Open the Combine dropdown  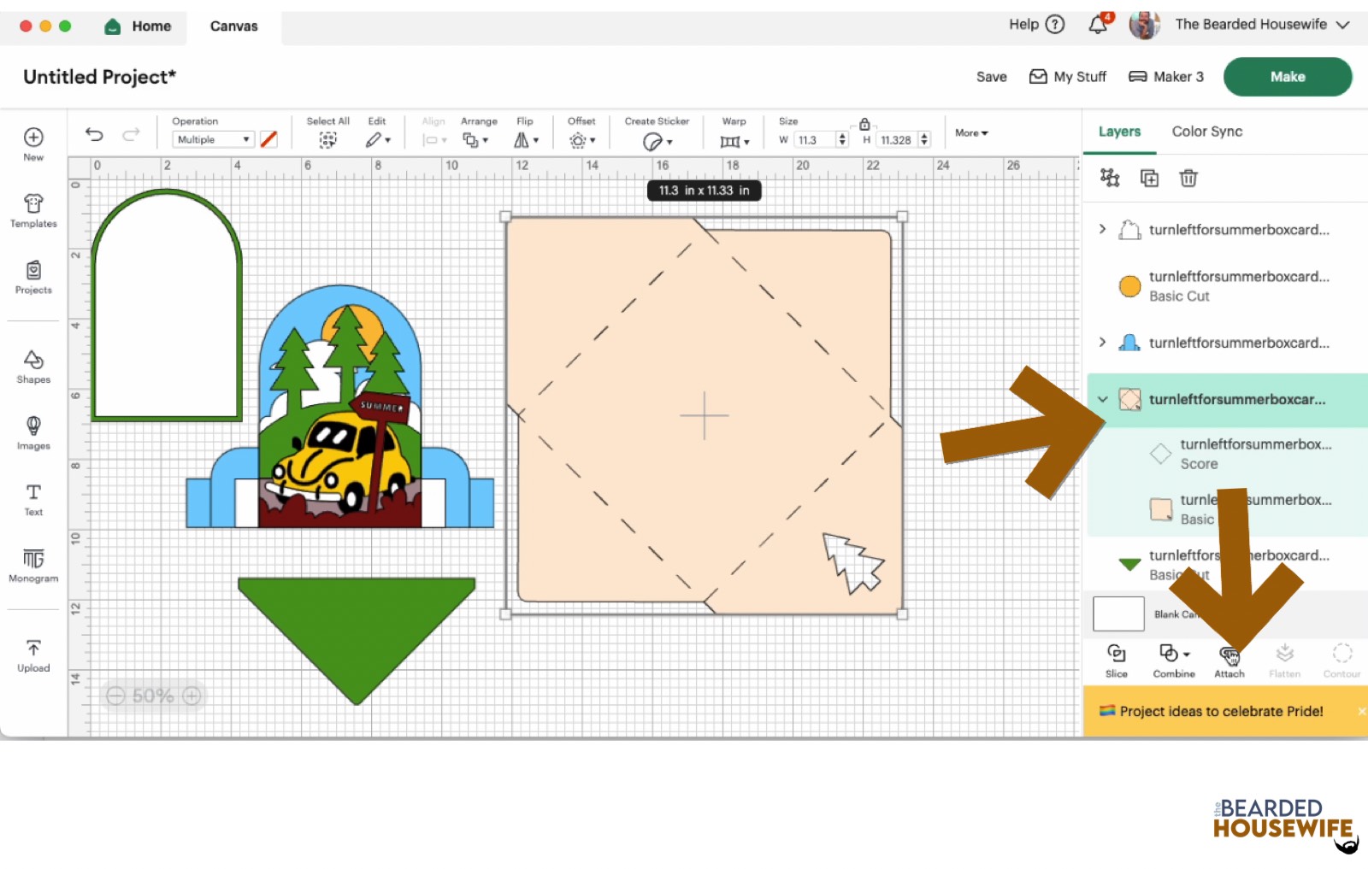[x=1174, y=661]
